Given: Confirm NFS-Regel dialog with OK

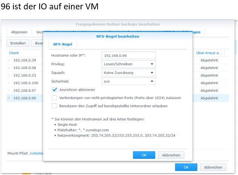Looking at the screenshot, I should tap(144, 155).
